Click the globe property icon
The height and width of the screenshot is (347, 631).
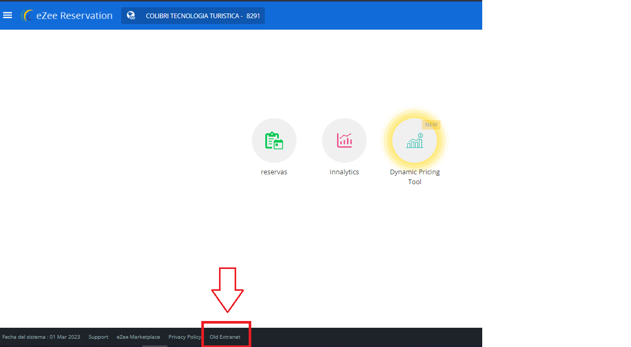131,16
